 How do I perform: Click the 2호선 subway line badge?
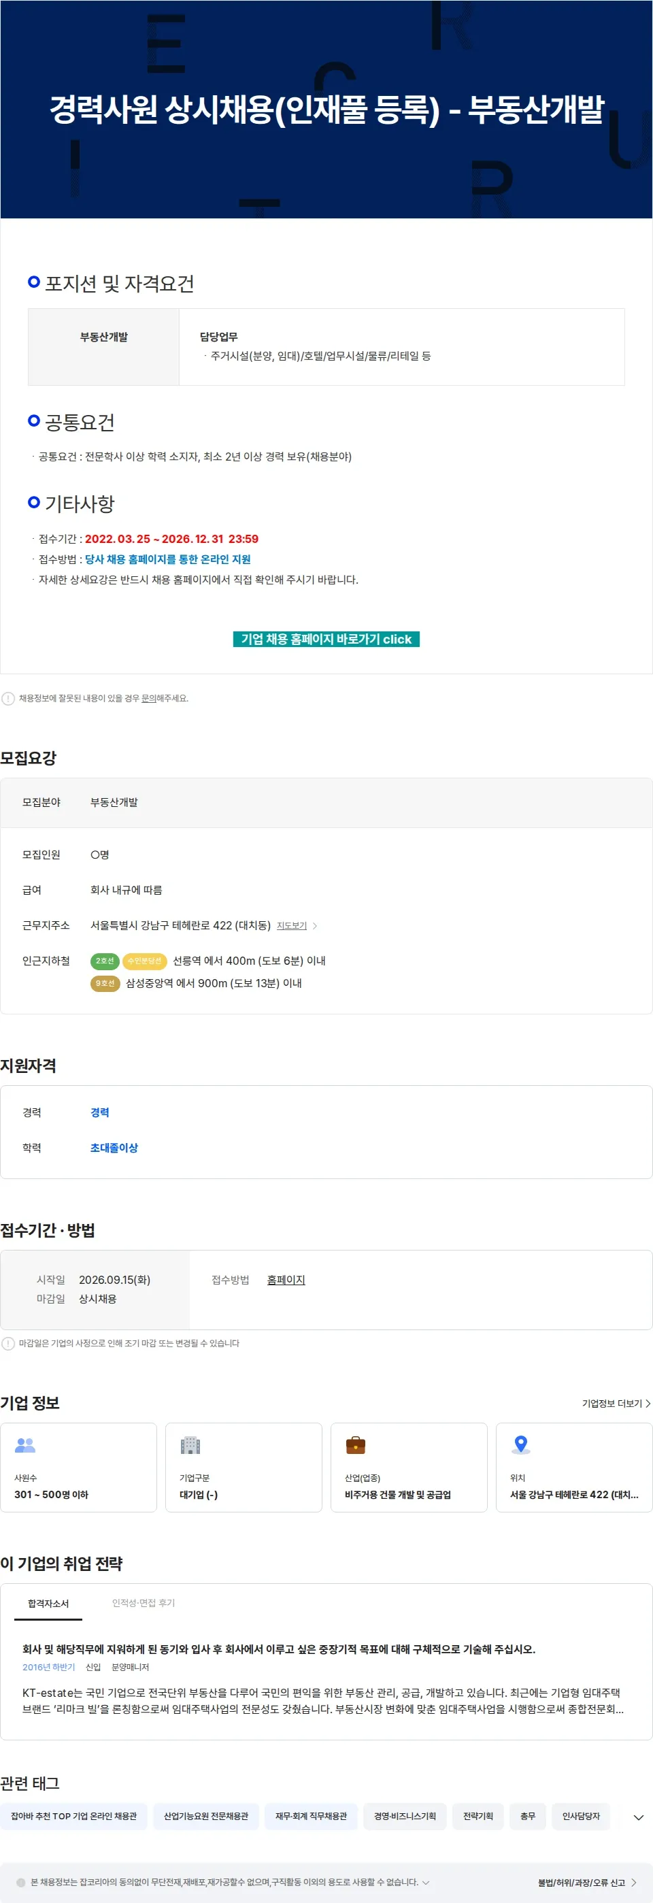click(105, 961)
